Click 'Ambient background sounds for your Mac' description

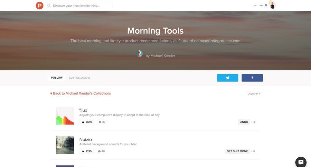click(108, 144)
